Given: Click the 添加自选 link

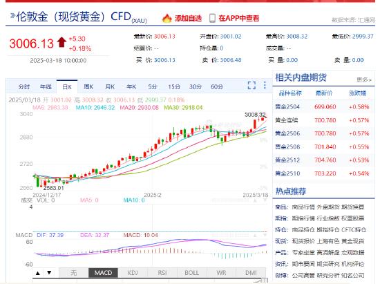Looking at the screenshot, I should pos(189,18).
